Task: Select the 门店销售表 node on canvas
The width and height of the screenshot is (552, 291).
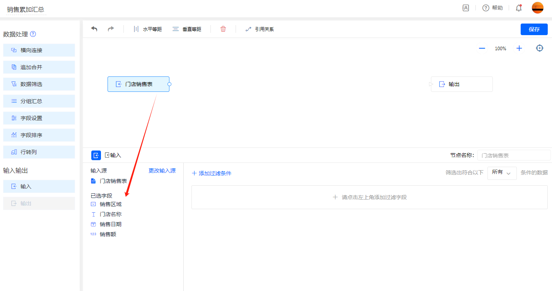Action: pyautogui.click(x=138, y=84)
